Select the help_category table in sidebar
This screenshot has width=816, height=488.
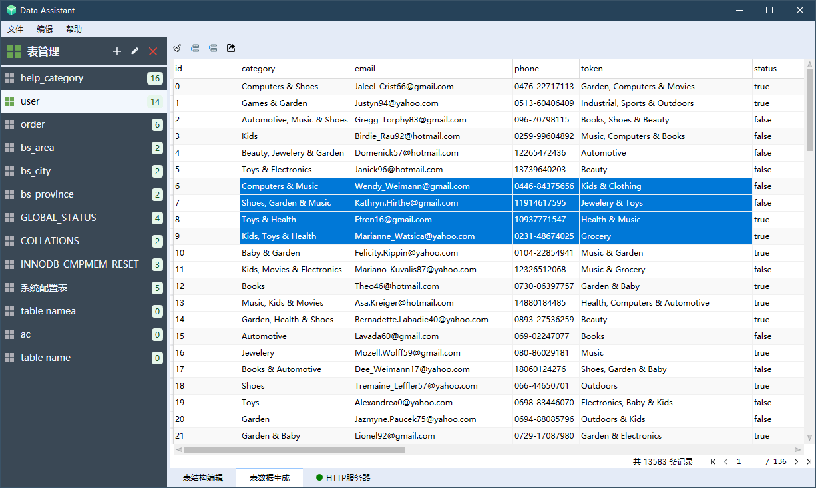click(x=52, y=78)
